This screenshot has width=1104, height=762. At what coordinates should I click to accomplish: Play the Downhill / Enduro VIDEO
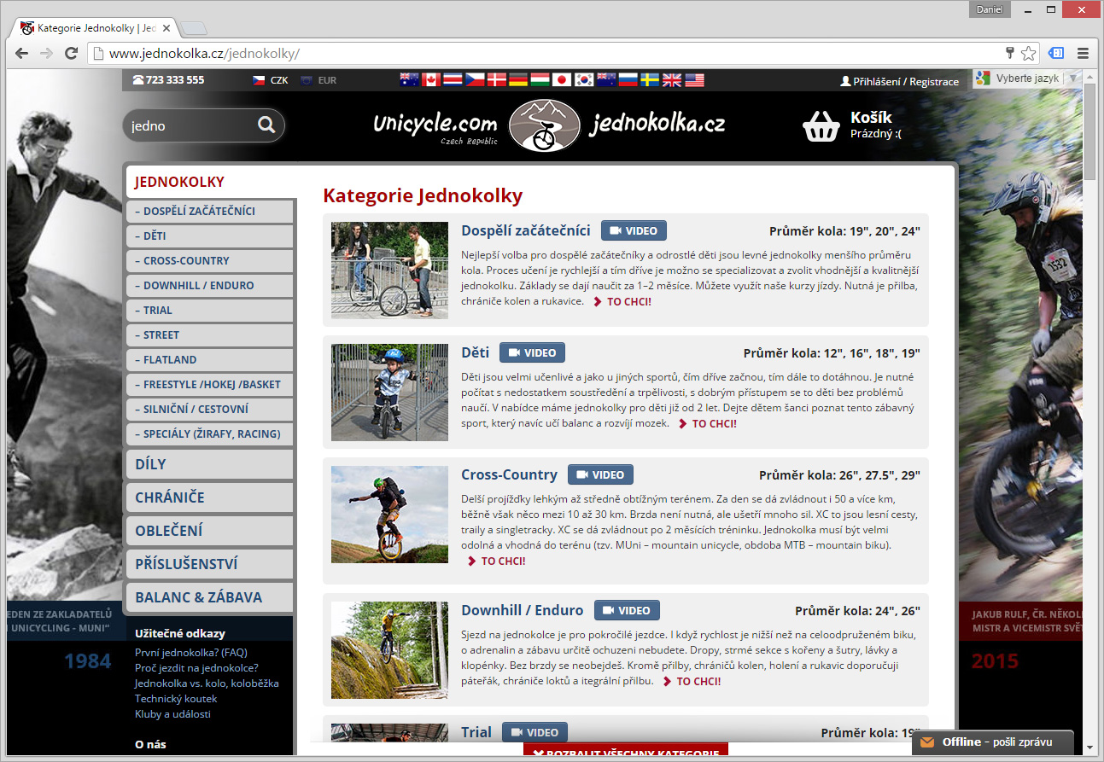(x=627, y=610)
